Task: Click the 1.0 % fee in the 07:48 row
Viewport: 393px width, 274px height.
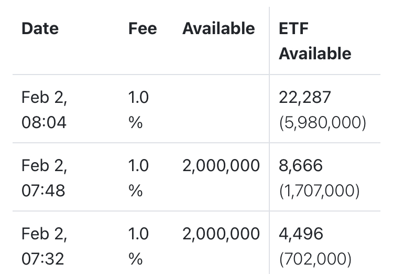Action: 138,178
